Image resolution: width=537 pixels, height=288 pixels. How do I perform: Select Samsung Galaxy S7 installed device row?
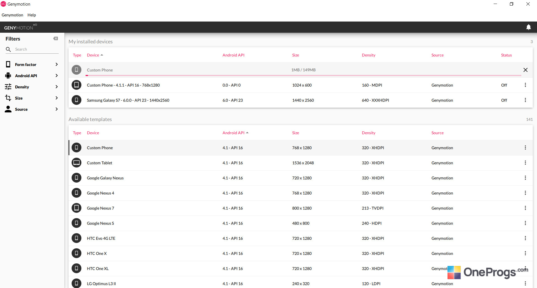301,100
